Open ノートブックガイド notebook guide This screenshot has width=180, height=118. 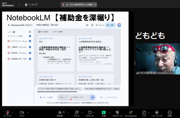tap(109, 97)
